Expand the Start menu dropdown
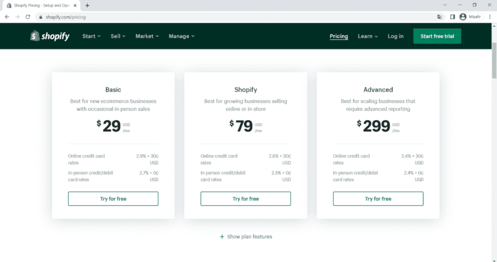Screen dimensions: 497x262 [92, 36]
